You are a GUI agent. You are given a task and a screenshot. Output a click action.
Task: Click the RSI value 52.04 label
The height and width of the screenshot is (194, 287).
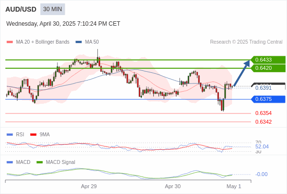[x=262, y=146]
